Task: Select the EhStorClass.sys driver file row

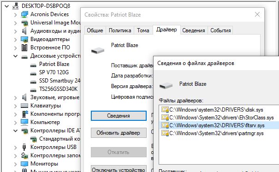Action: tap(219, 118)
